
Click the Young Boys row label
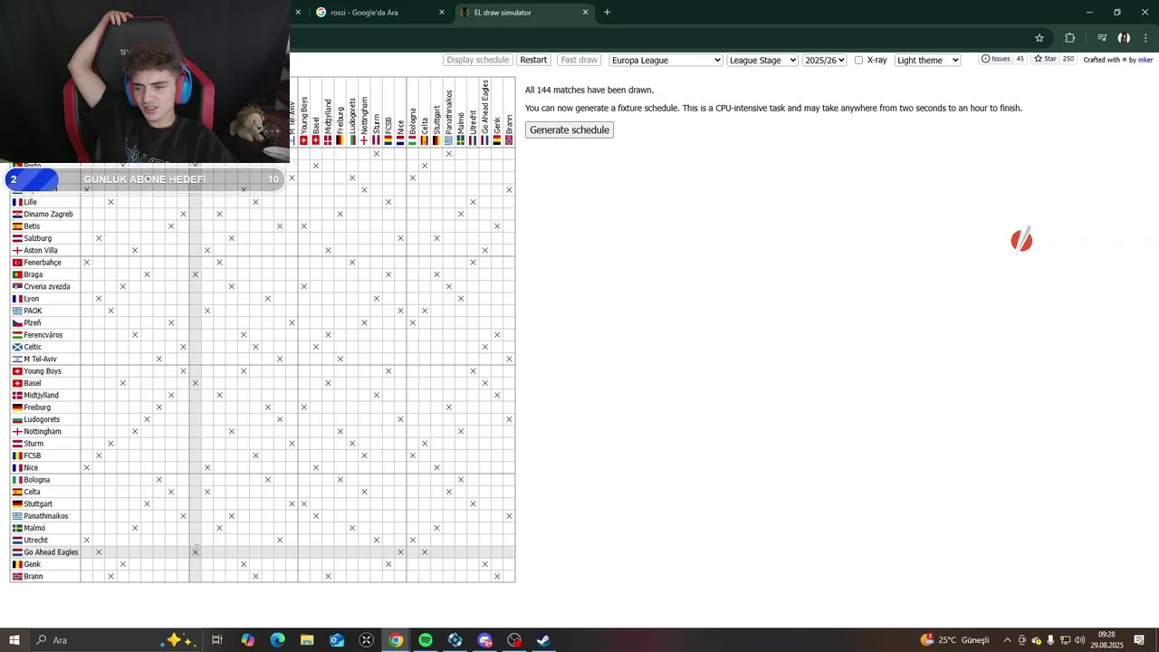coord(42,371)
